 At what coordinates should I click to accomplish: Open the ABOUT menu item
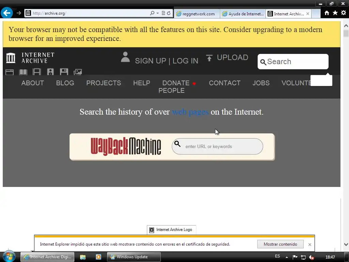(32, 83)
